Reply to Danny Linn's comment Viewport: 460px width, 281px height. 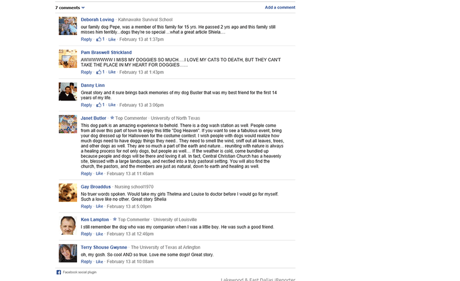tap(86, 105)
